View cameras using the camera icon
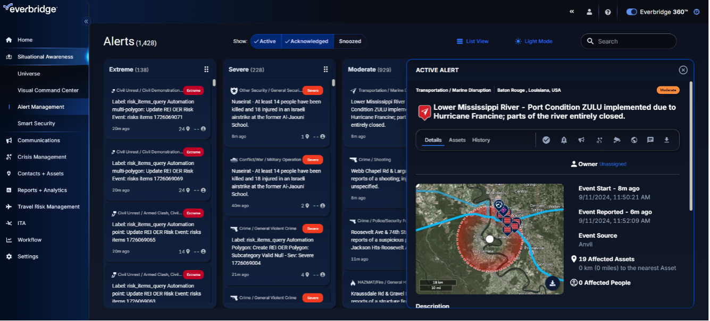The image size is (710, 321). [617, 140]
